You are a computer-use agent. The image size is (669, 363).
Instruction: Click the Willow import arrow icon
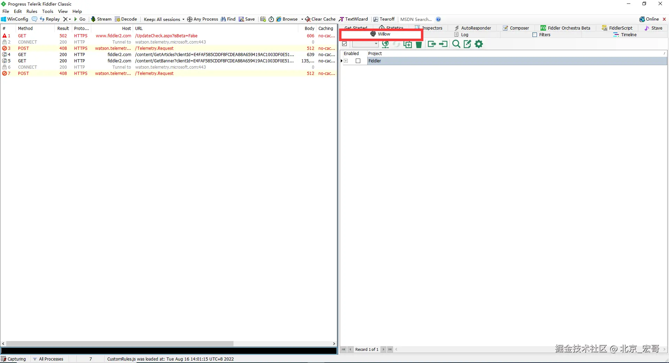click(443, 44)
